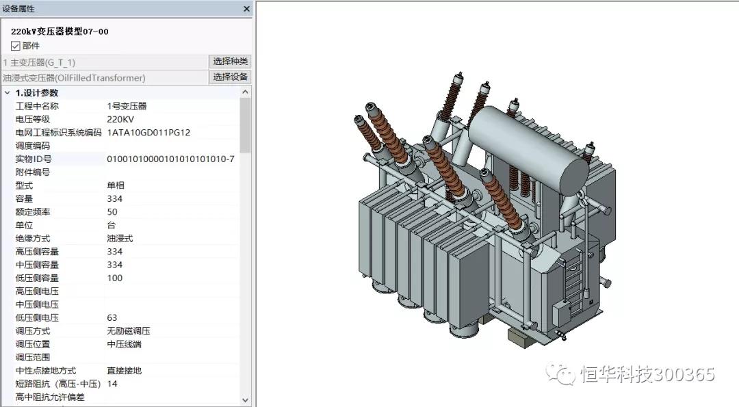Click the control cabinet box on transformer model

pyautogui.click(x=561, y=314)
